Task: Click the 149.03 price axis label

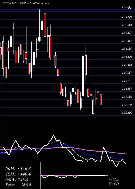Action: click(127, 65)
